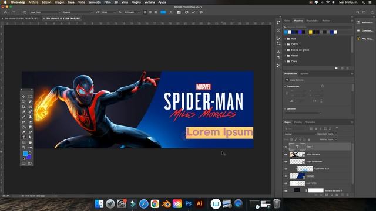Click the delete layer trash icon
Image resolution: width=376 pixels, height=211 pixels.
(x=347, y=195)
